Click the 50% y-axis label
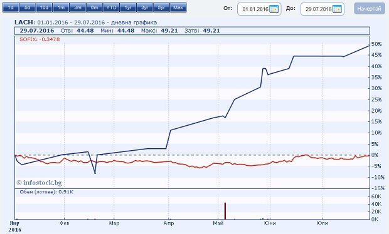This screenshot has height=234, width=389. point(376,44)
